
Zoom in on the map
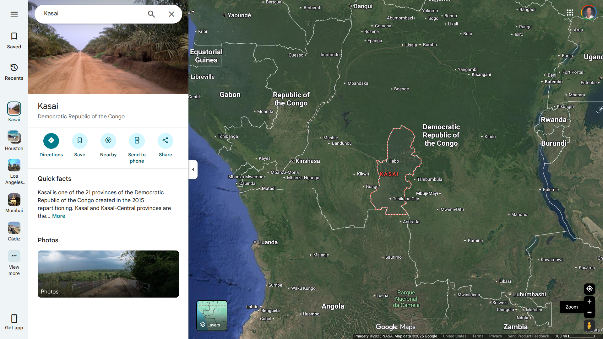coord(589,302)
